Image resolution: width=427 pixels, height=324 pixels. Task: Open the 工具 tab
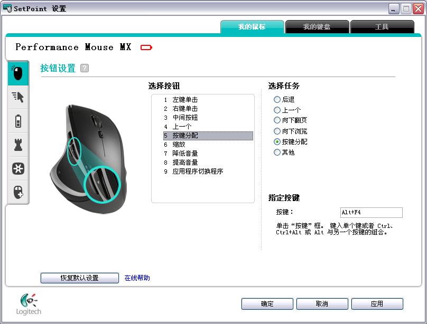[x=382, y=26]
